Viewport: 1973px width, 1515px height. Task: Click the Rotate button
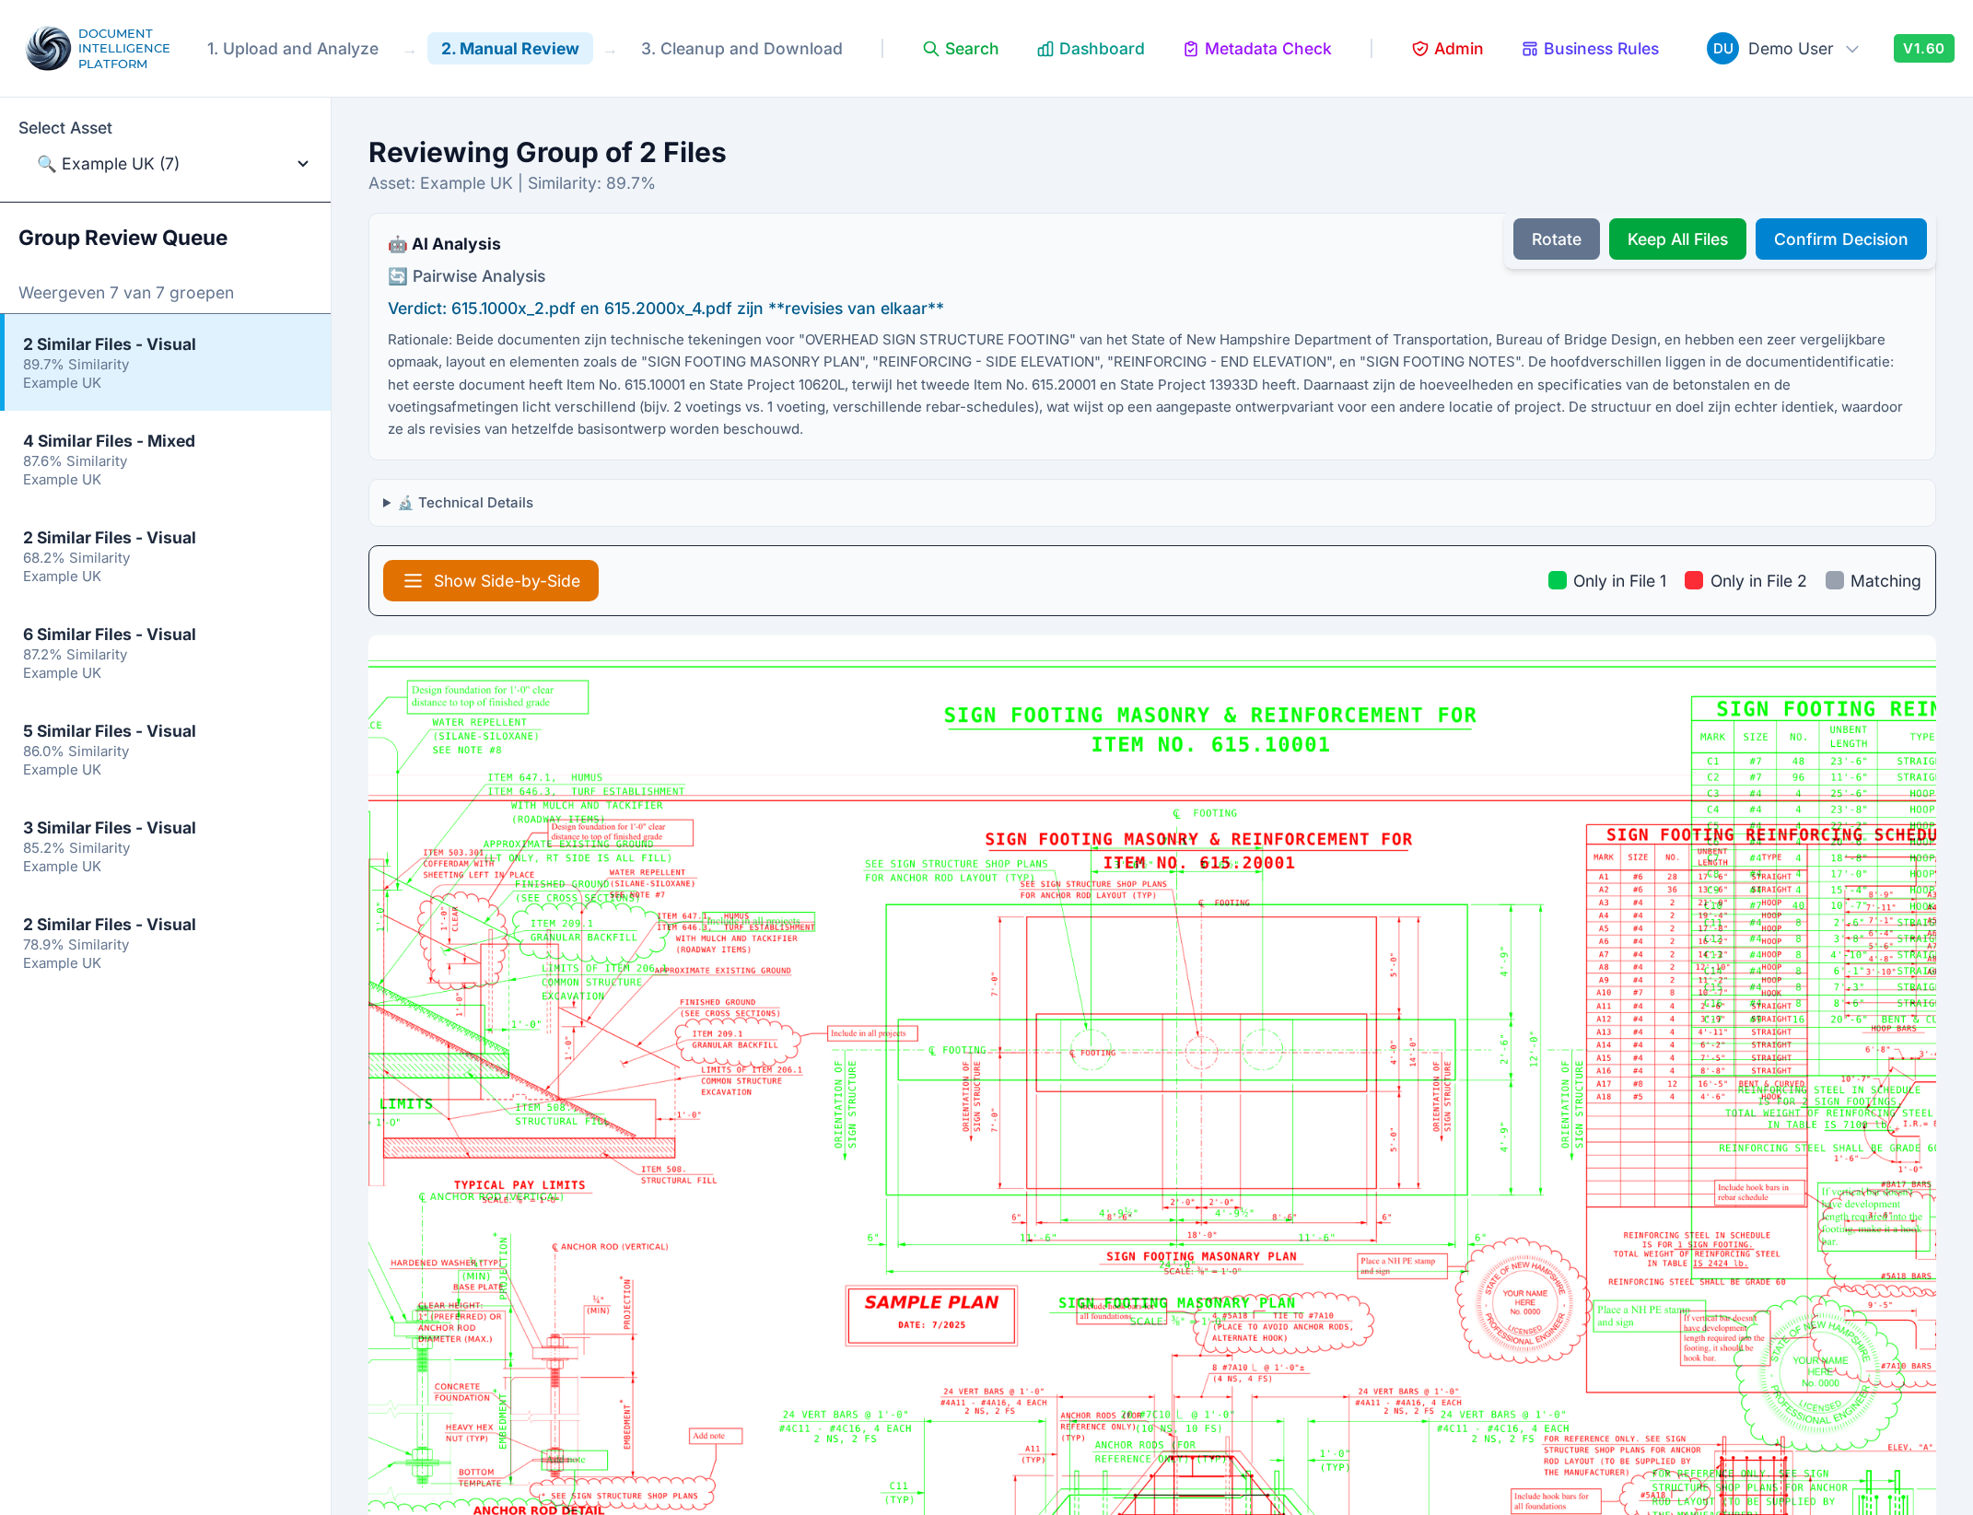point(1557,239)
